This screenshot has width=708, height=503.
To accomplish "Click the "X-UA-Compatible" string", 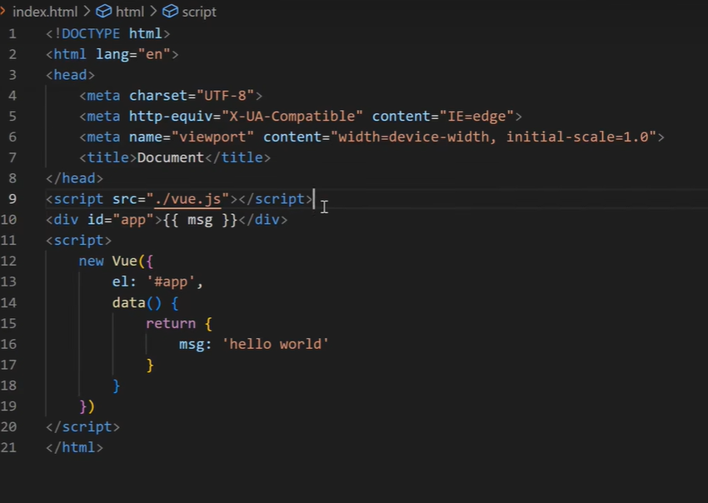I will coord(292,117).
